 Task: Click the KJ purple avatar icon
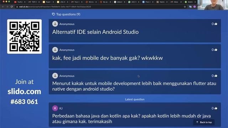(55, 108)
